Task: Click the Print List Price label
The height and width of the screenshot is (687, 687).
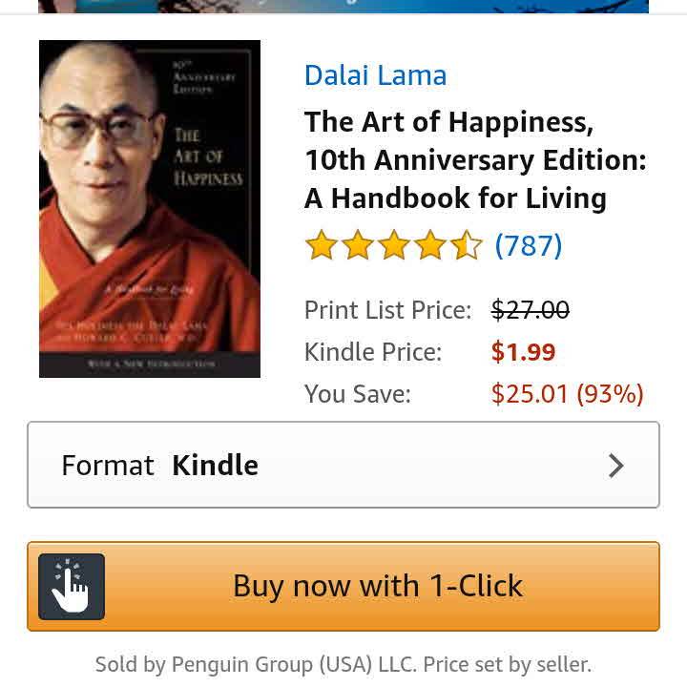Action: point(387,310)
